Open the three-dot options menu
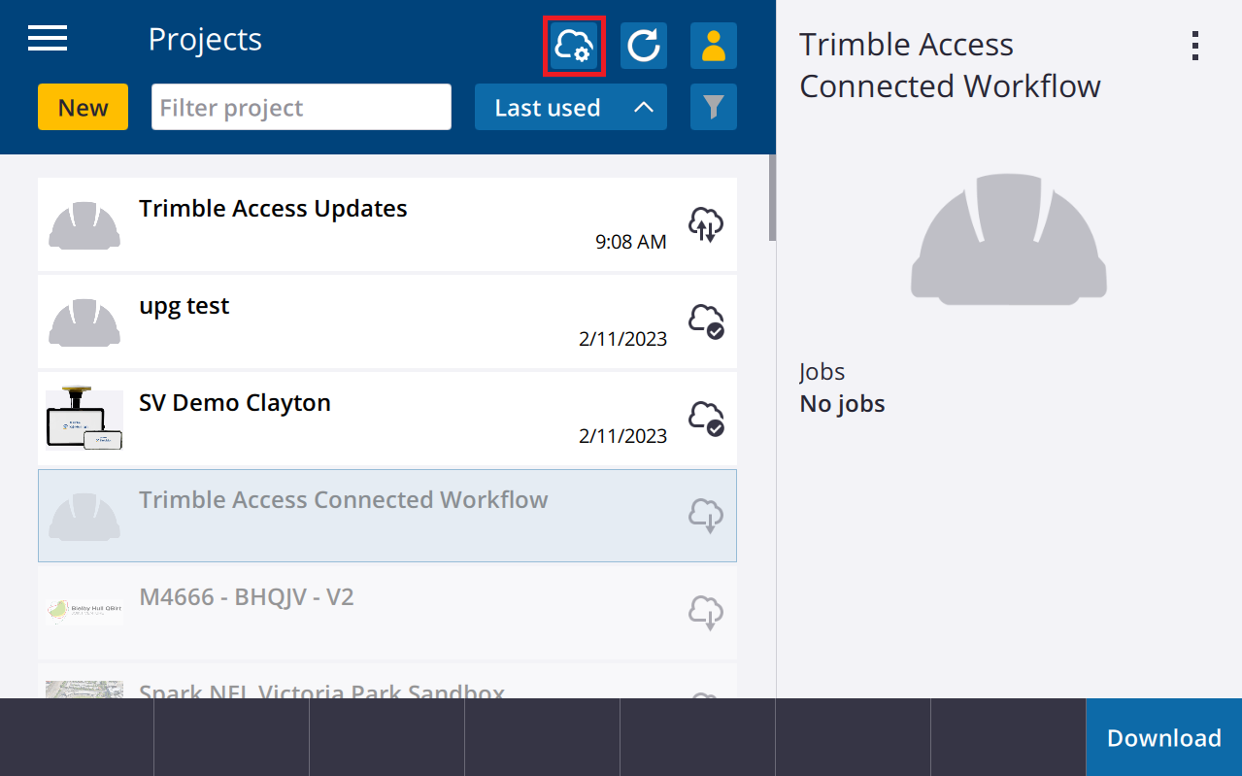Screen dimensions: 1242x776 [x=1194, y=45]
